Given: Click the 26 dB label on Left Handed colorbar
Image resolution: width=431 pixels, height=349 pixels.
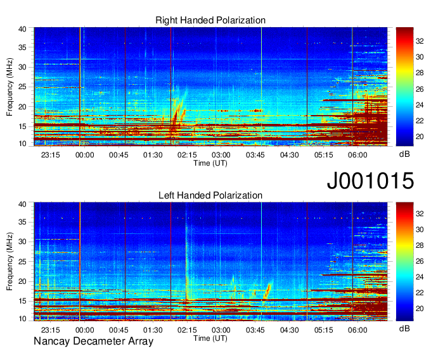Looking at the screenshot, I should [x=420, y=261].
